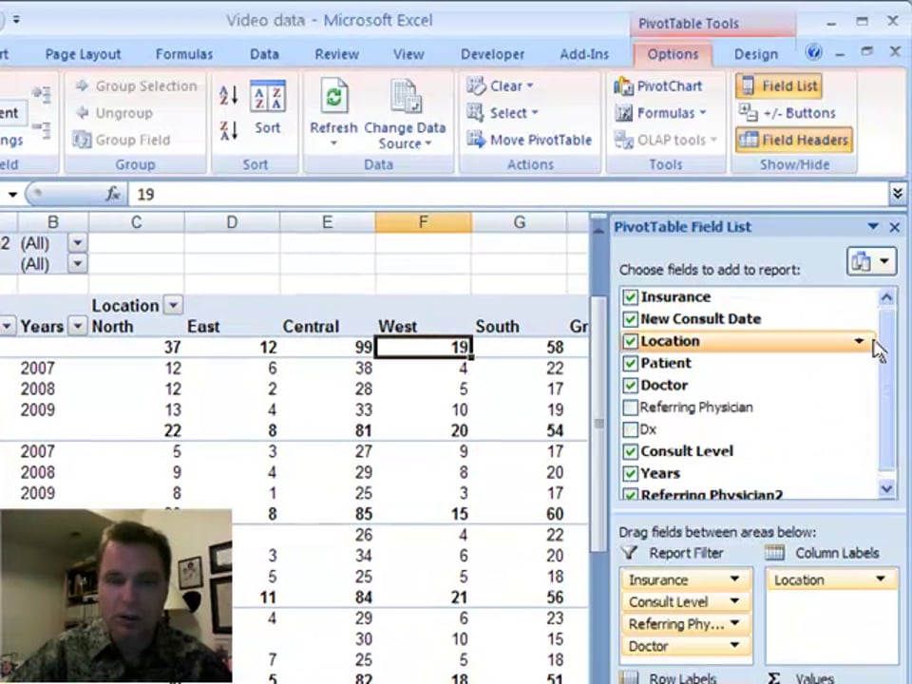The width and height of the screenshot is (912, 684).
Task: Click the Ungroup icon
Action: 82,113
